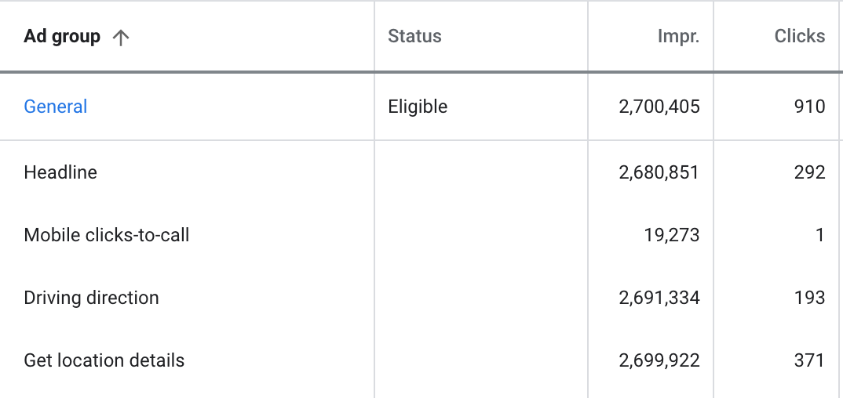This screenshot has height=398, width=843.
Task: Click the ascending sort arrow beside Ad group
Action: 120,37
